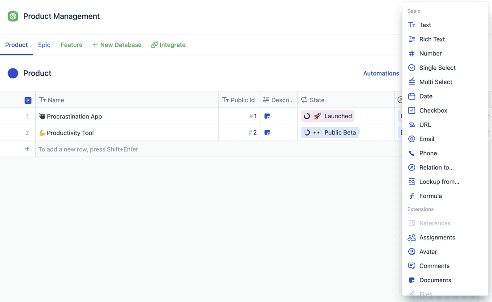Pick Multi Select field type
This screenshot has height=302, width=492.
tap(435, 82)
